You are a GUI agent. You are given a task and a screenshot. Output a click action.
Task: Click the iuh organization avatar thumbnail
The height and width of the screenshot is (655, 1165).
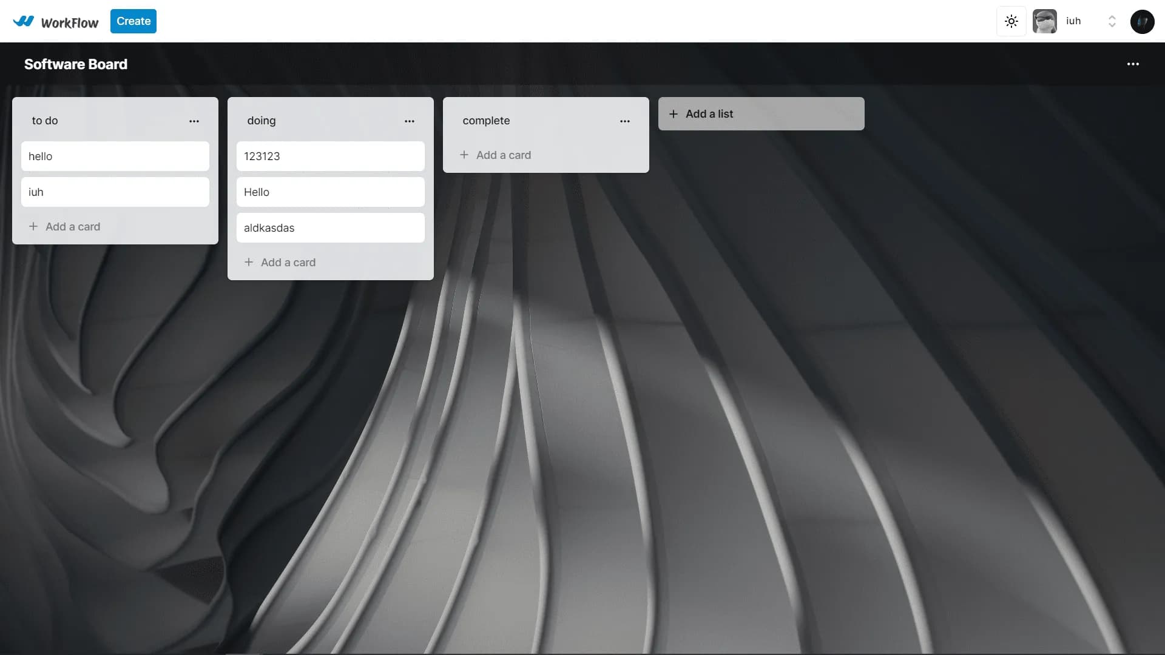1044,21
